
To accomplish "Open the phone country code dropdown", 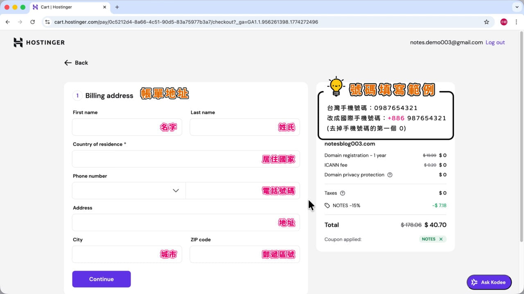I will coord(129,191).
